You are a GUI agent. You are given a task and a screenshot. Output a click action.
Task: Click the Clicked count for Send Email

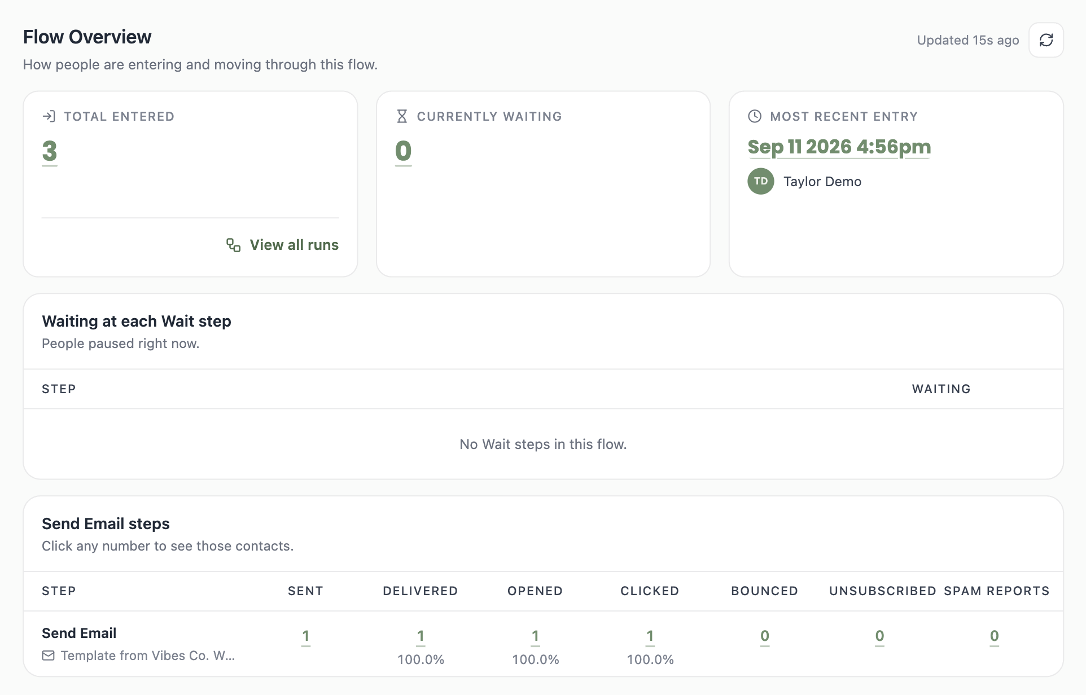(650, 636)
